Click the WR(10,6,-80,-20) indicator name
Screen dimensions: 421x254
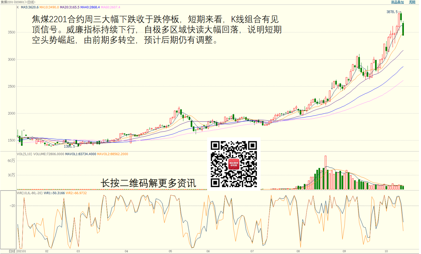pyautogui.click(x=30, y=193)
